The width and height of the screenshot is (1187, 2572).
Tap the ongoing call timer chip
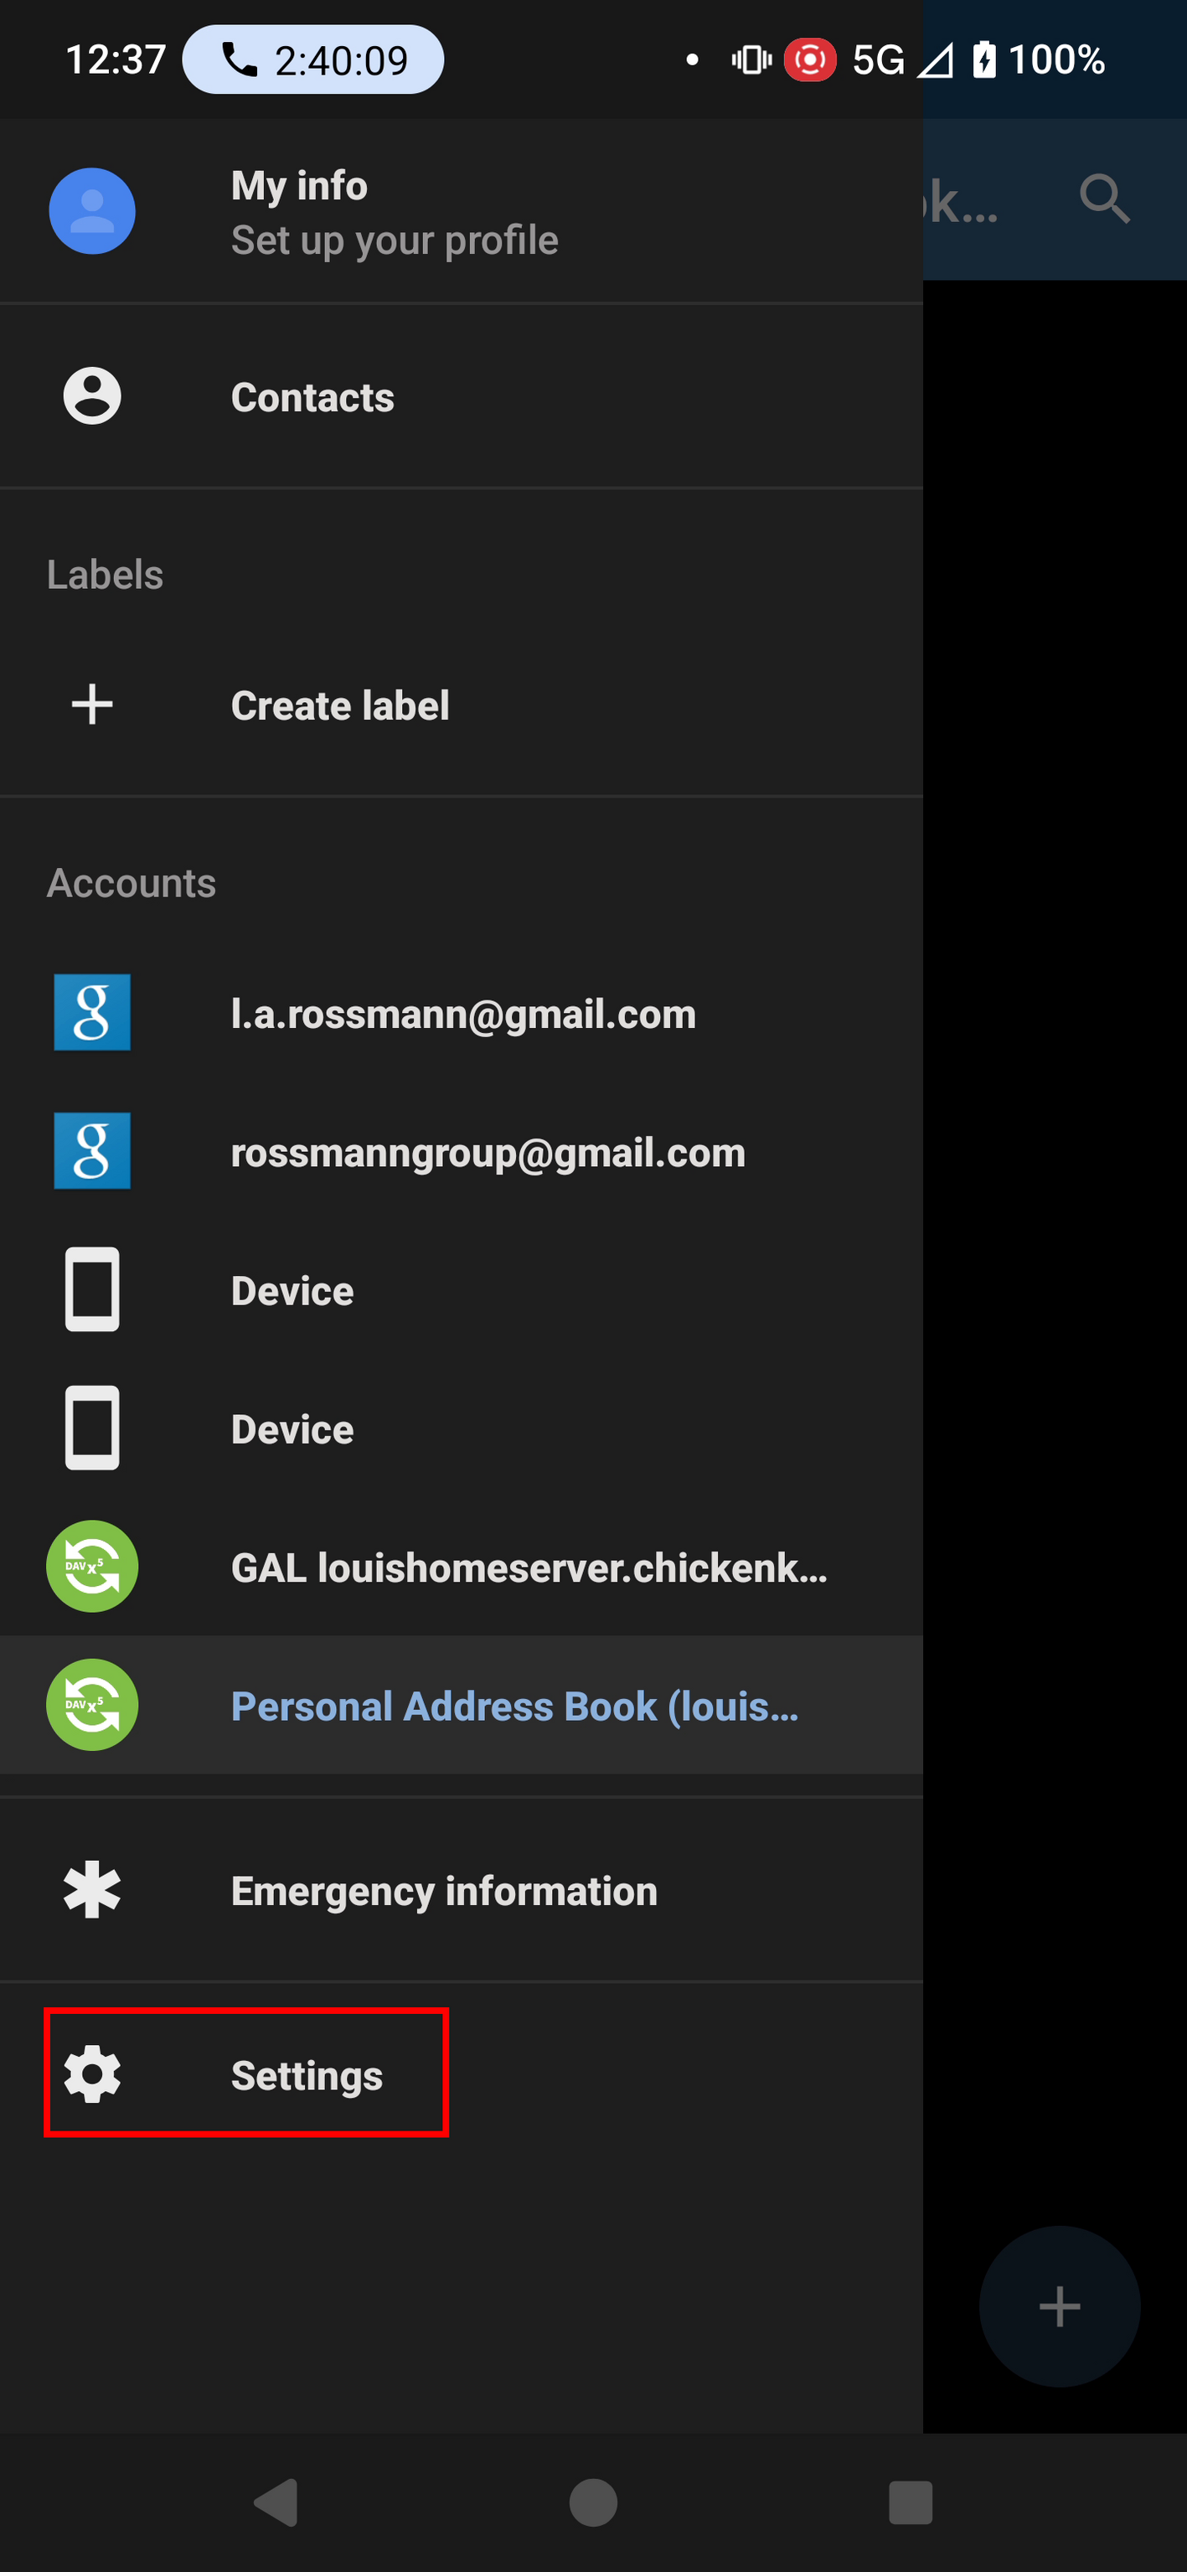(x=312, y=60)
